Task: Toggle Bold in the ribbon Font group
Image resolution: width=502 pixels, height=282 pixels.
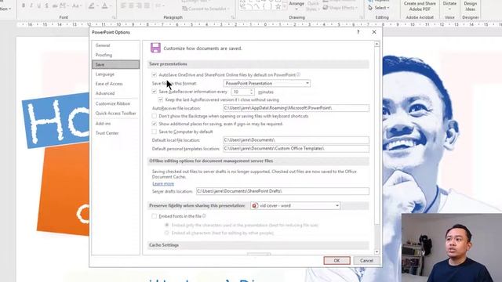Action: [24, 5]
